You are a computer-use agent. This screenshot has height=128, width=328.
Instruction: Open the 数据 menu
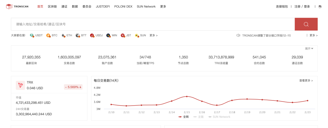[x=75, y=6]
